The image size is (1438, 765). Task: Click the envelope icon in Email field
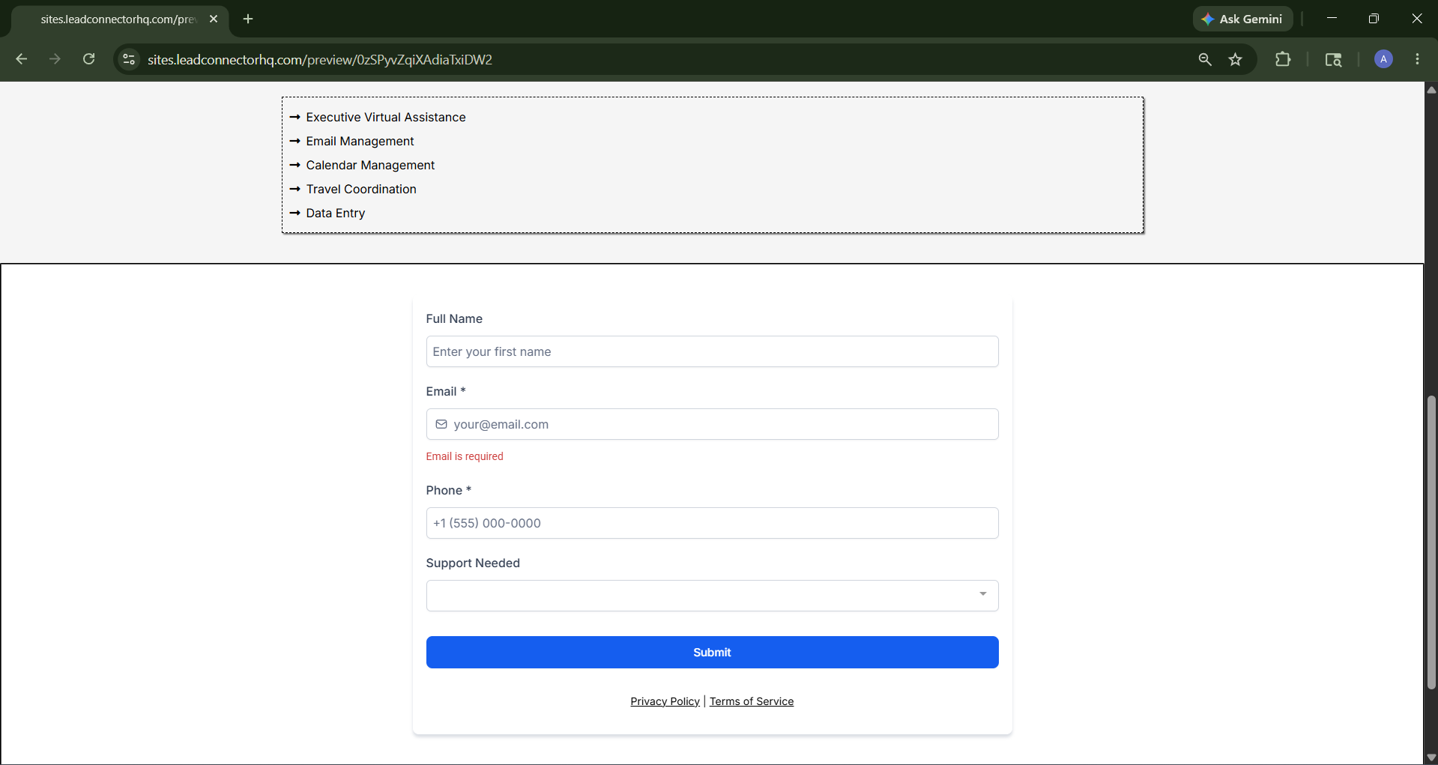coord(441,424)
